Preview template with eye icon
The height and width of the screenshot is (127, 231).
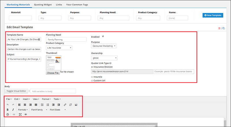point(26,115)
